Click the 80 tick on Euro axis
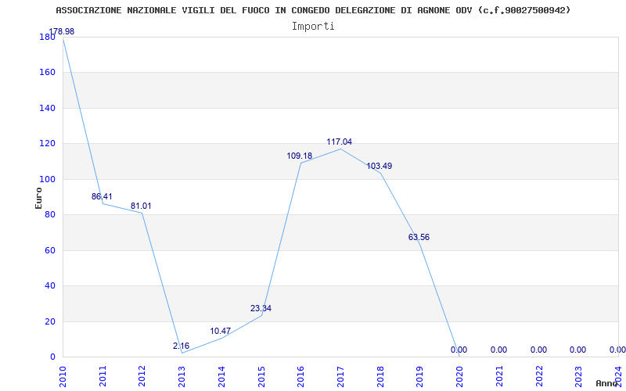Viewport: 626px width, 391px height. tap(49, 214)
